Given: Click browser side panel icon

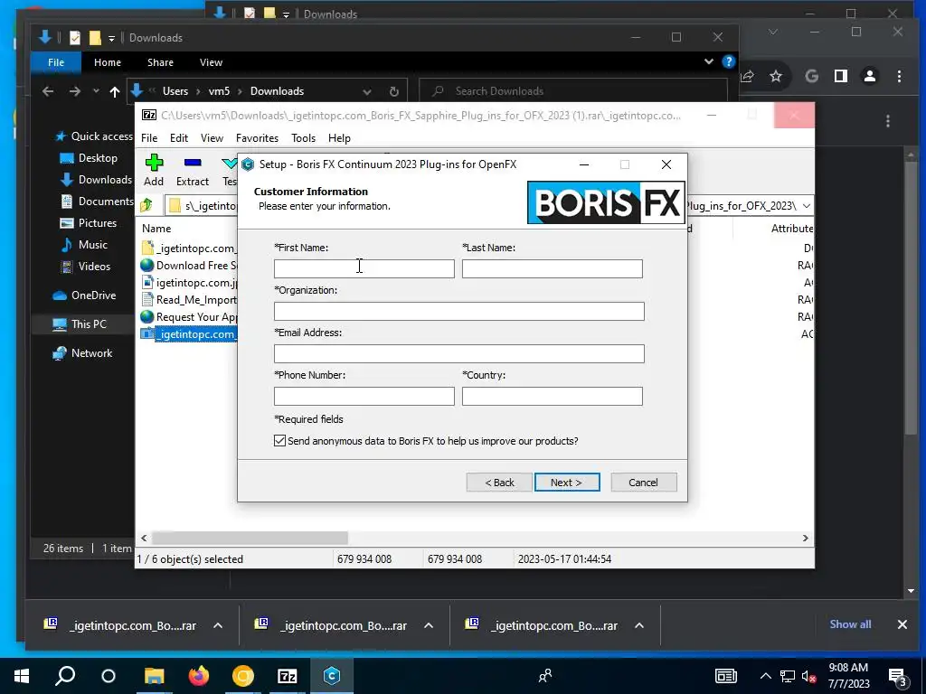Looking at the screenshot, I should point(841,76).
